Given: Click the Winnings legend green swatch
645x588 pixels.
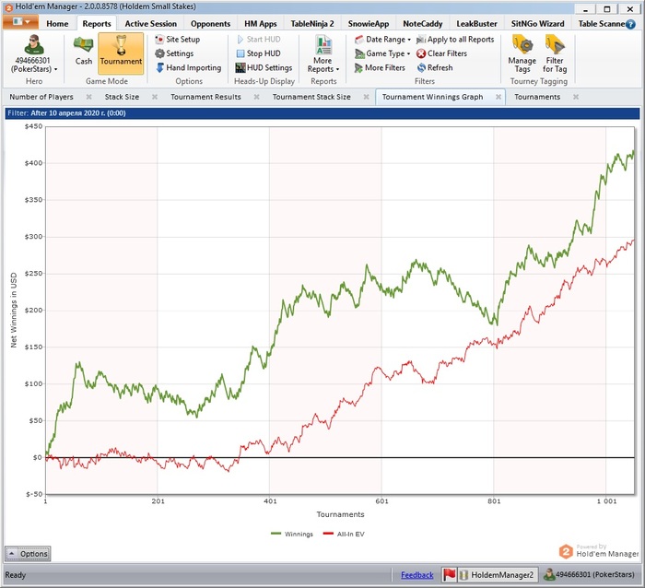Looking at the screenshot, I should 276,535.
